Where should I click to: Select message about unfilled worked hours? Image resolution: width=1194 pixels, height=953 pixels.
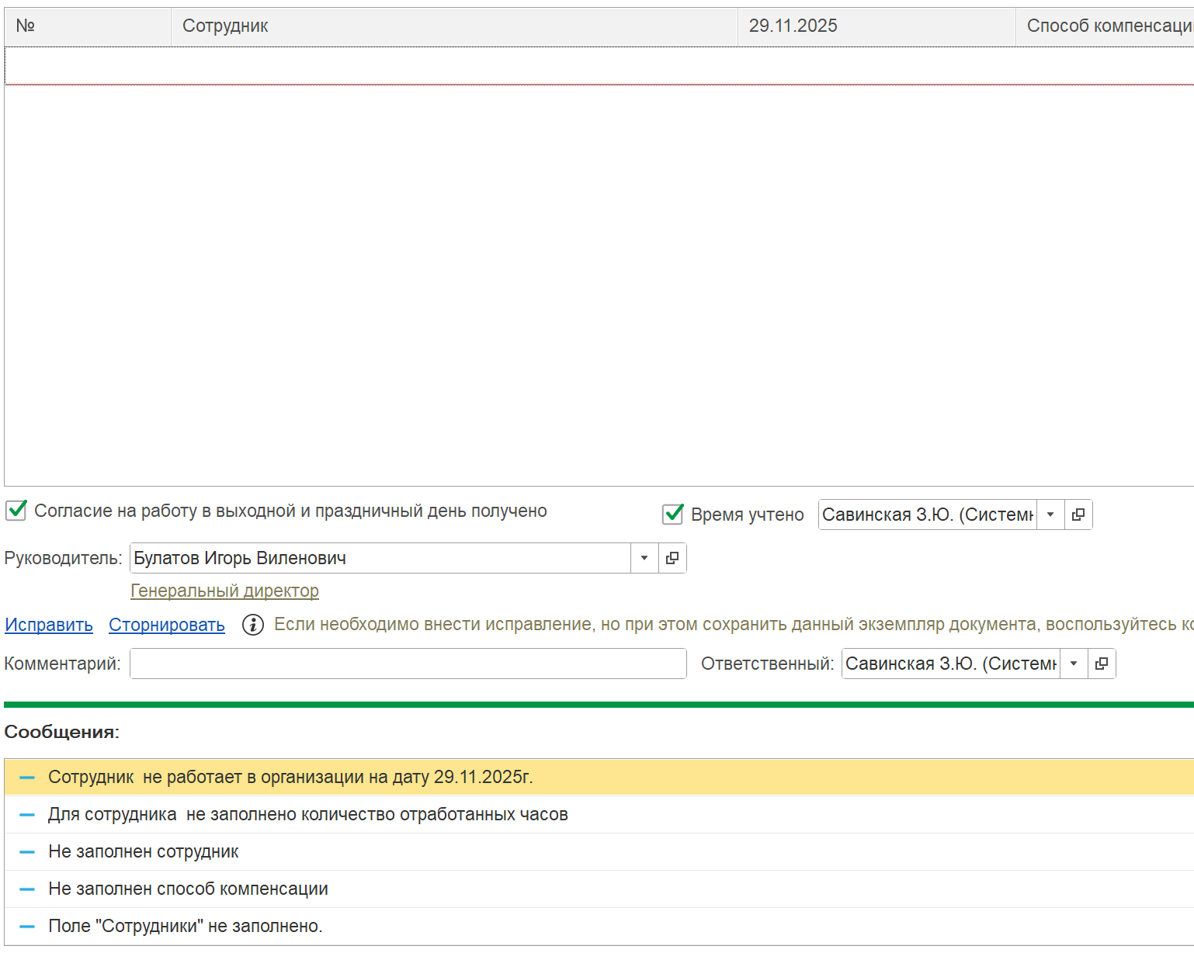click(308, 815)
